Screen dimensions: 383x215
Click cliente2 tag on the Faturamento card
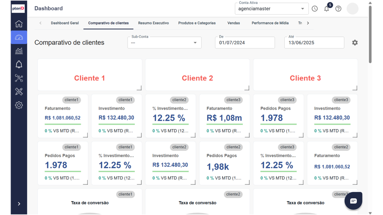point(341,147)
